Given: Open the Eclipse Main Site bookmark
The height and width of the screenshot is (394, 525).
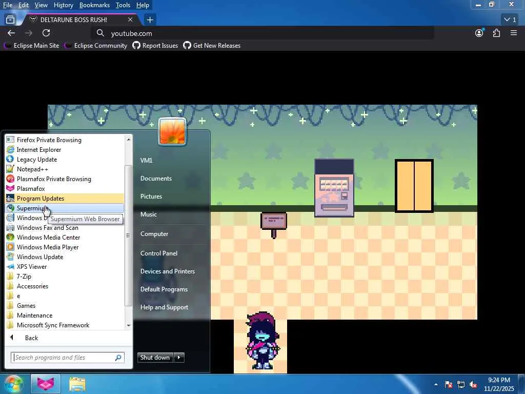Looking at the screenshot, I should 31,46.
